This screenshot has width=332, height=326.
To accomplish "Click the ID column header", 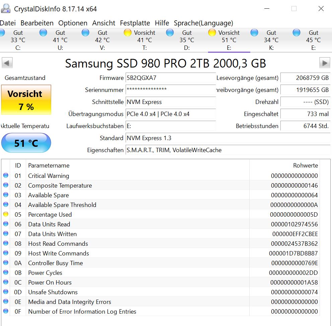I will (x=18, y=165).
